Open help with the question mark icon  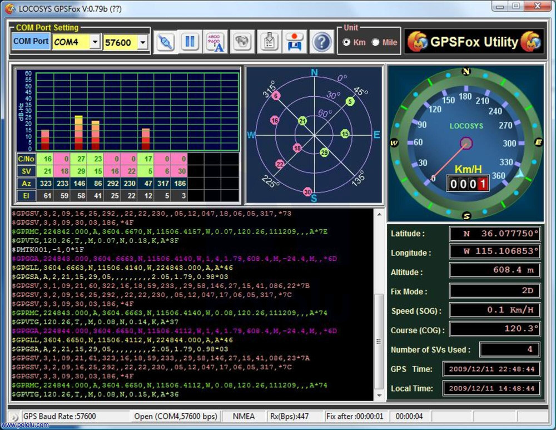point(321,42)
